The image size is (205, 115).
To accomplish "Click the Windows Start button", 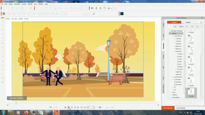I will pyautogui.click(x=4, y=112).
